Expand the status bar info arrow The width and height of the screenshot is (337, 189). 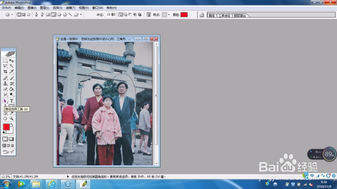coord(68,177)
